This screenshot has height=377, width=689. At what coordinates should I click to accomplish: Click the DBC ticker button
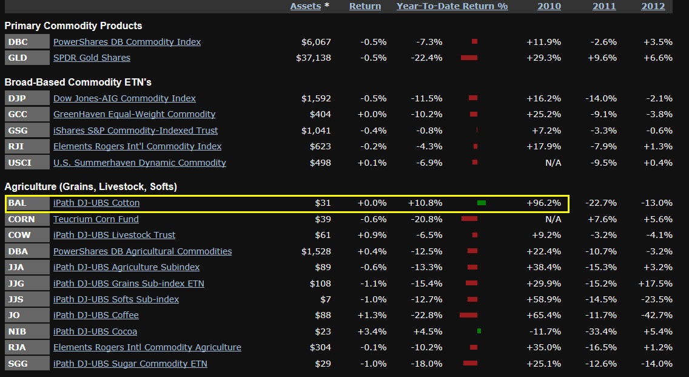pyautogui.click(x=27, y=42)
